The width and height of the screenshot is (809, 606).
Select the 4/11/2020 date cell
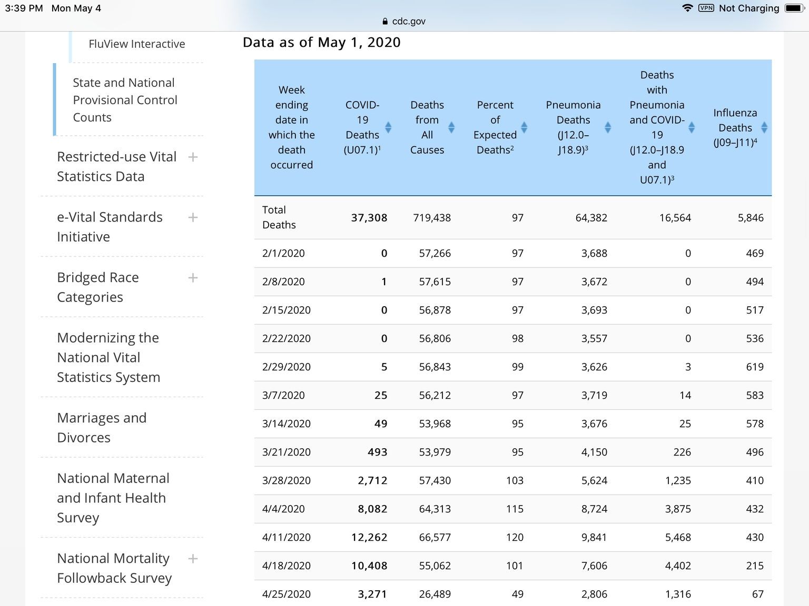(287, 538)
